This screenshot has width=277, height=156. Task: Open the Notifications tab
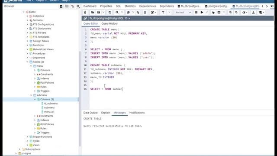137,113
